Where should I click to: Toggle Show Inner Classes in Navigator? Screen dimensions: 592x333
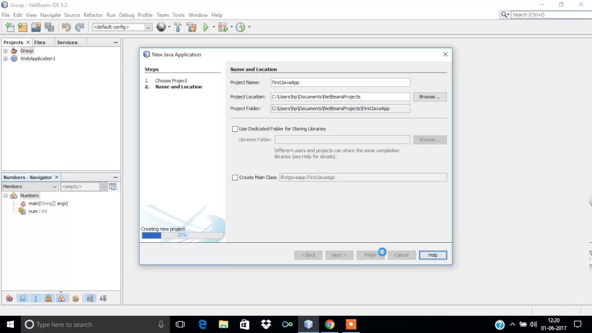62,298
